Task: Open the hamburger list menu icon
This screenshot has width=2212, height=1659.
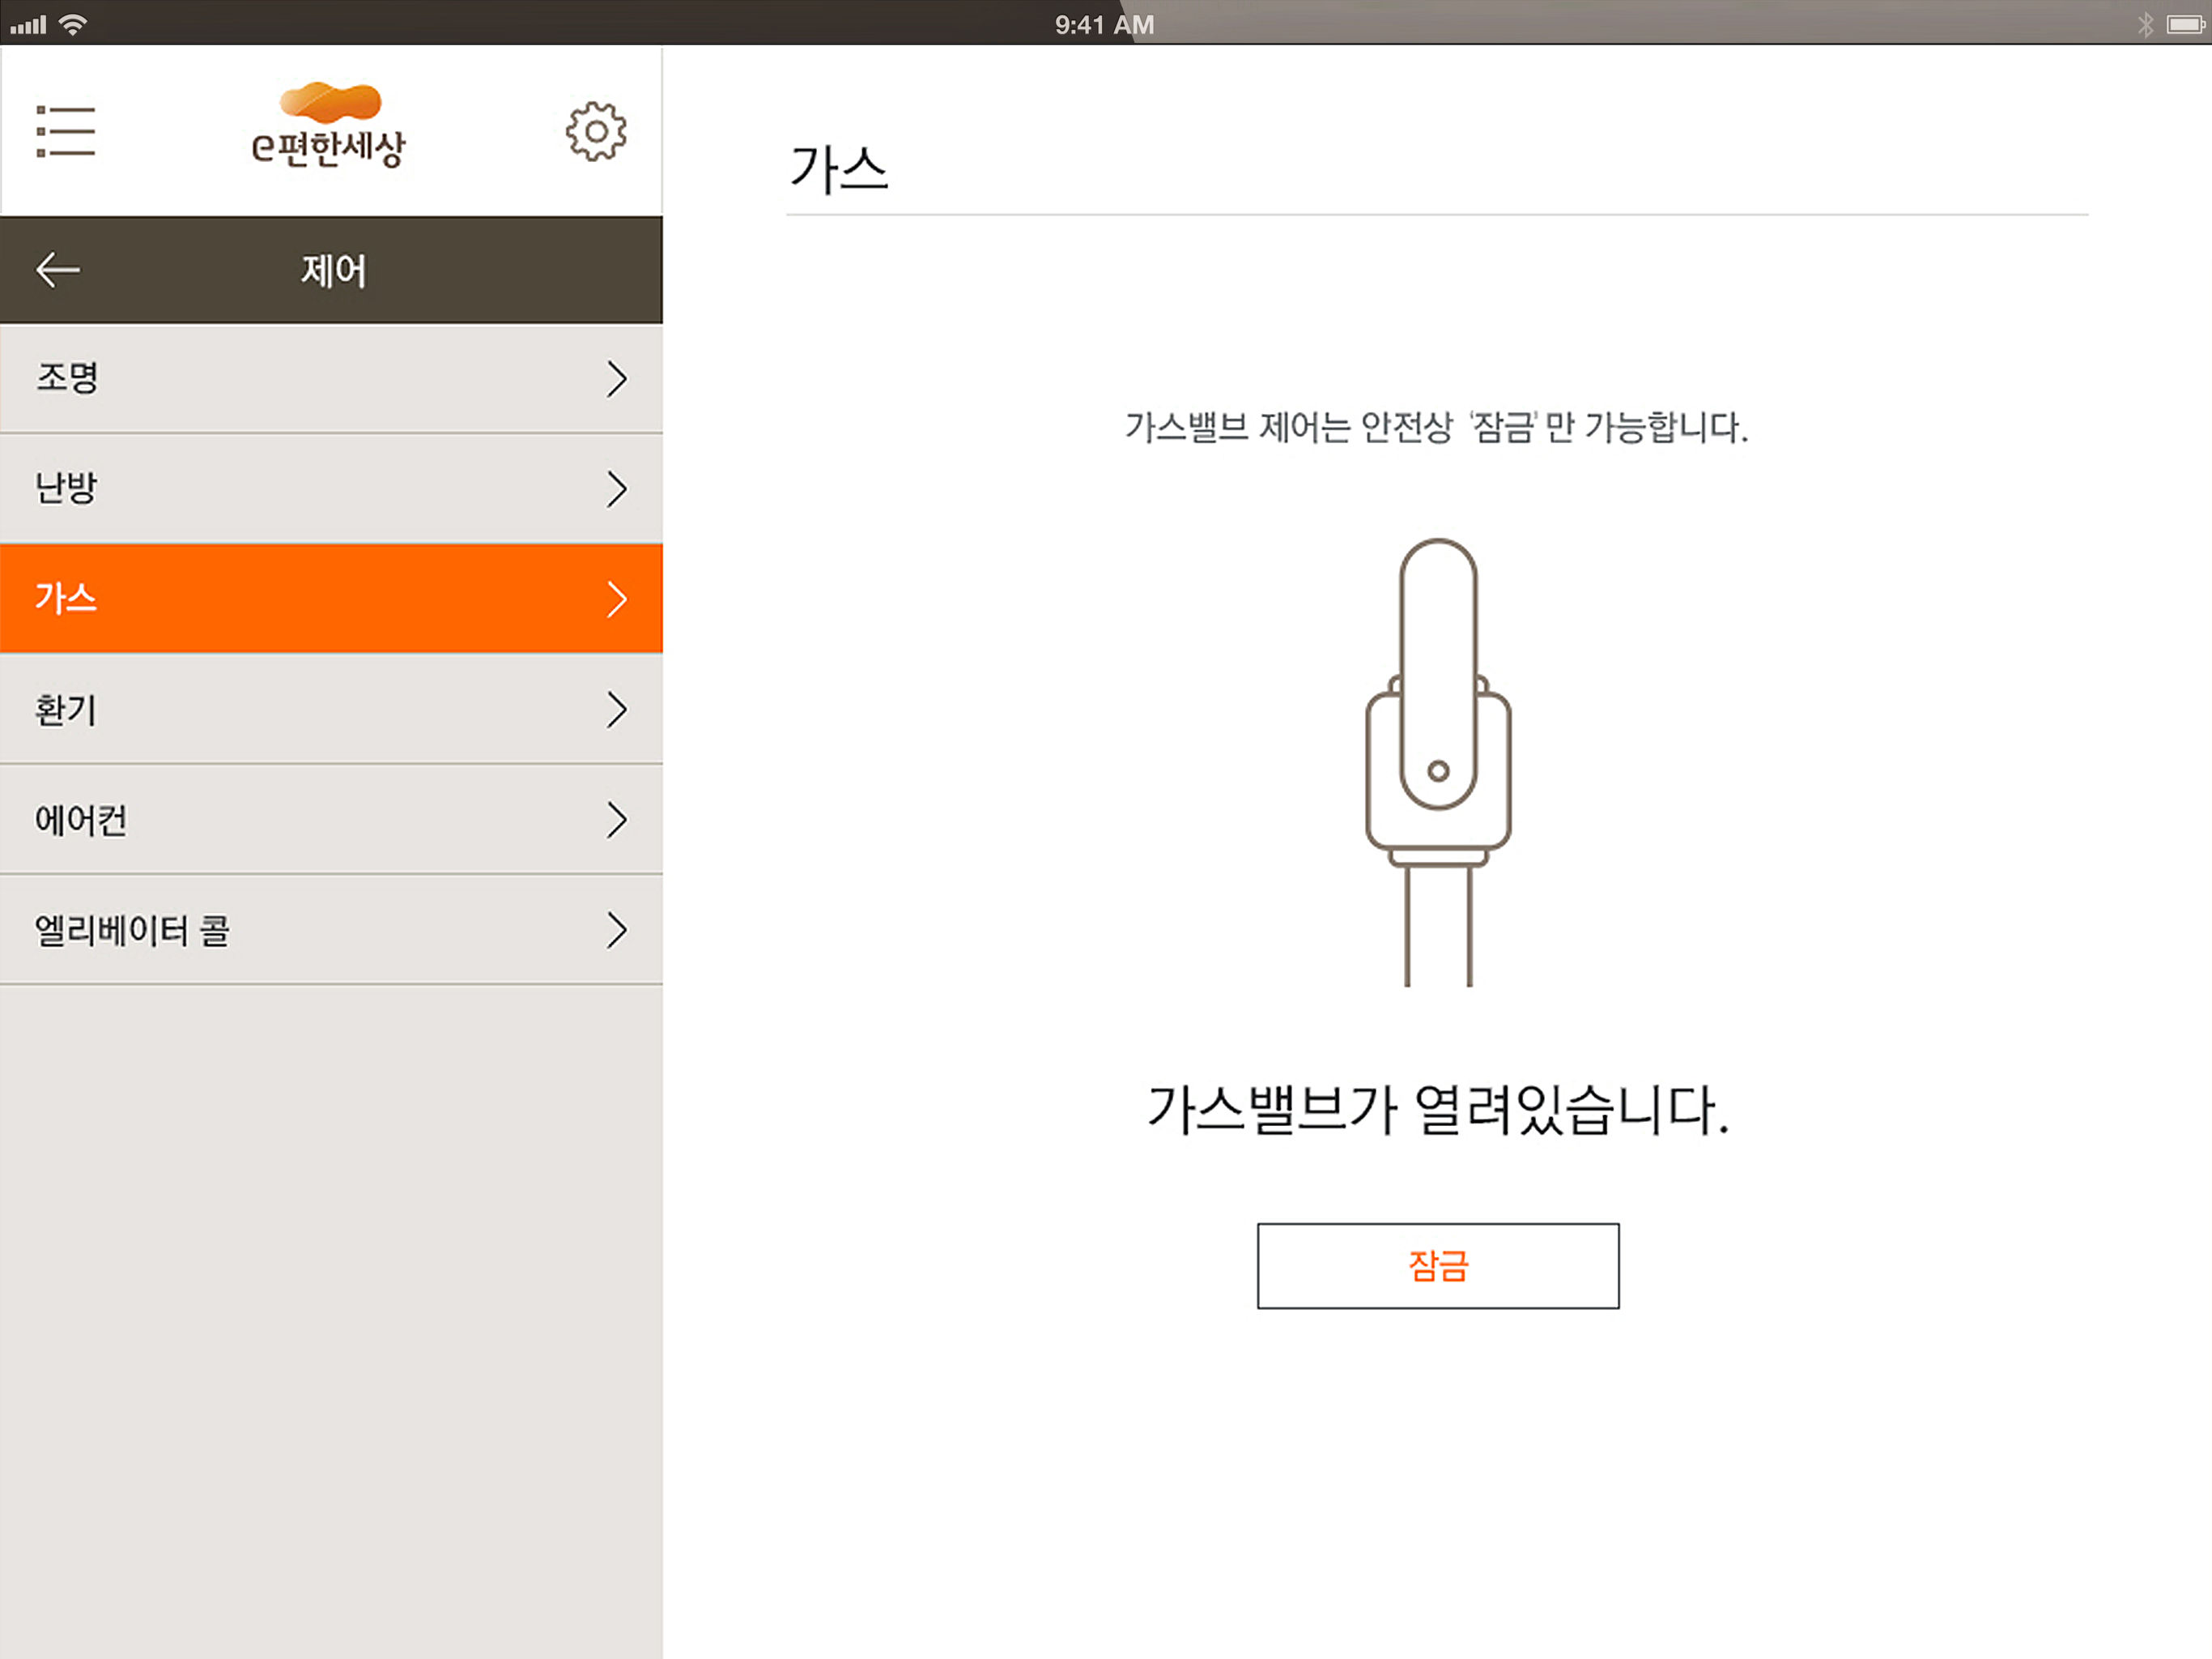Action: click(66, 131)
